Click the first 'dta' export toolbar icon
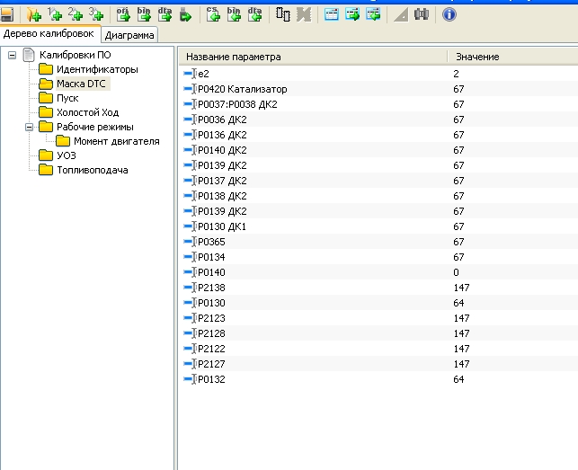Image resolution: width=578 pixels, height=470 pixels. click(x=165, y=13)
